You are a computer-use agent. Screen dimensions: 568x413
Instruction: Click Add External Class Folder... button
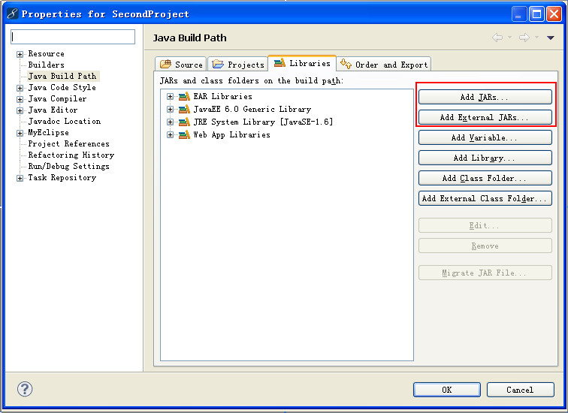(x=485, y=198)
